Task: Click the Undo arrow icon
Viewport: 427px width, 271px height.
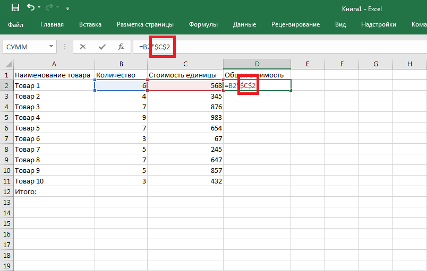Action: (31, 8)
